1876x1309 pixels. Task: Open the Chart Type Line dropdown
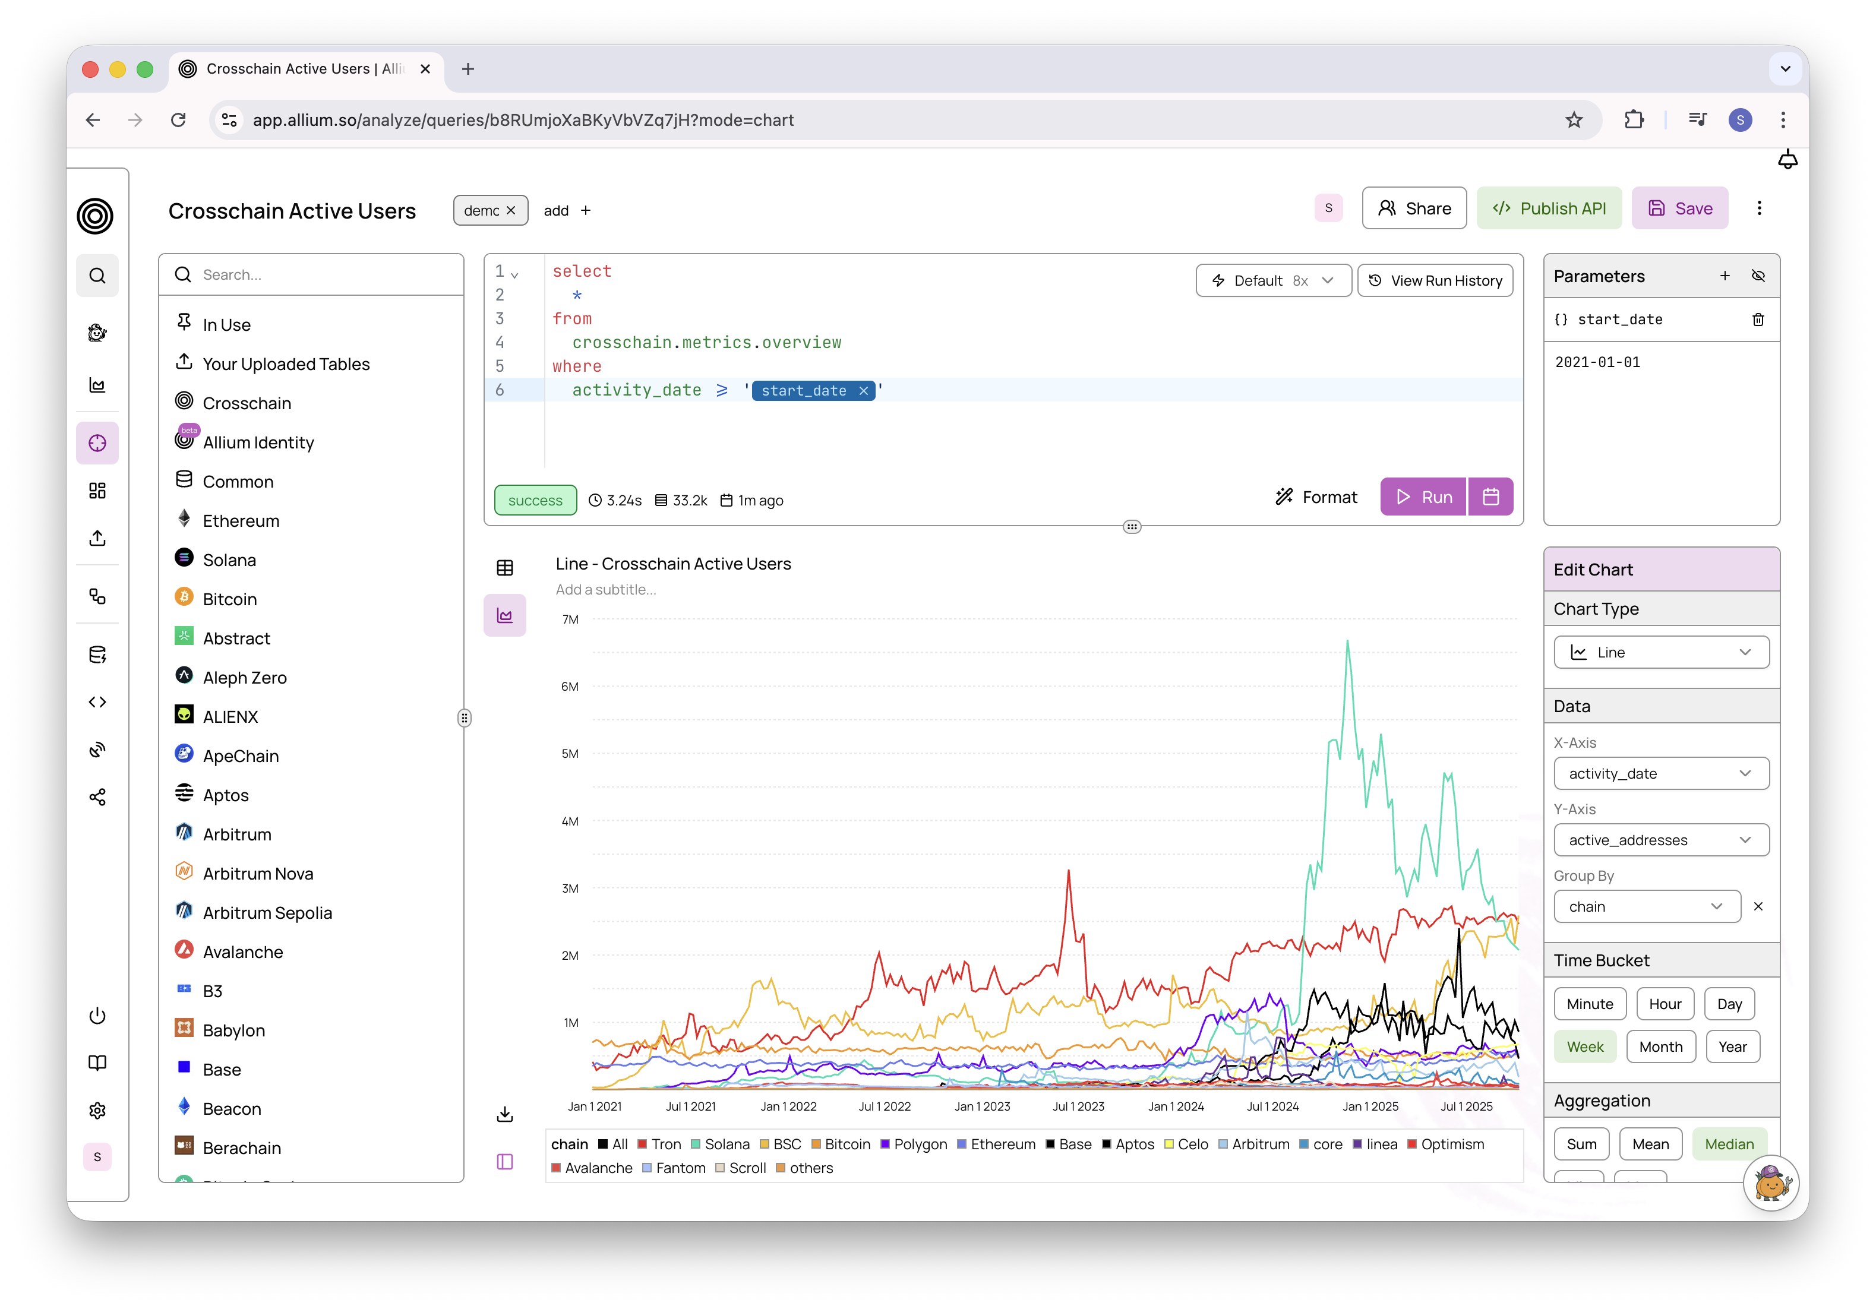1661,652
